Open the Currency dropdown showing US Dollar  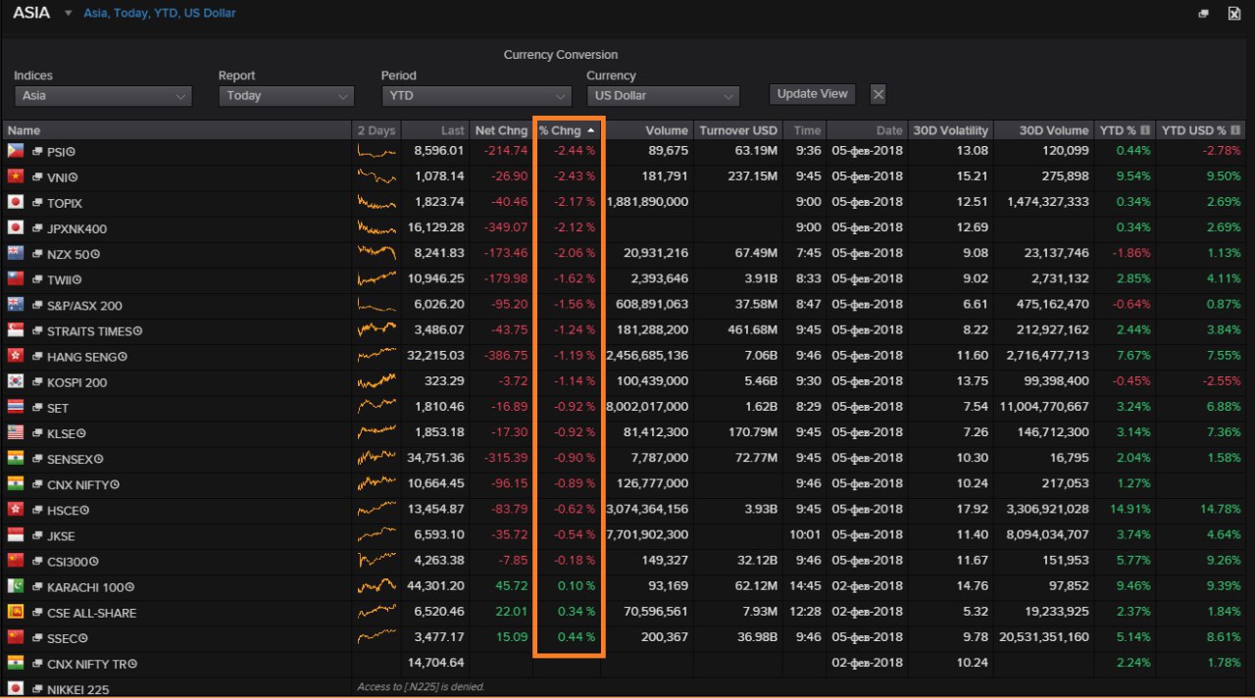tap(663, 96)
